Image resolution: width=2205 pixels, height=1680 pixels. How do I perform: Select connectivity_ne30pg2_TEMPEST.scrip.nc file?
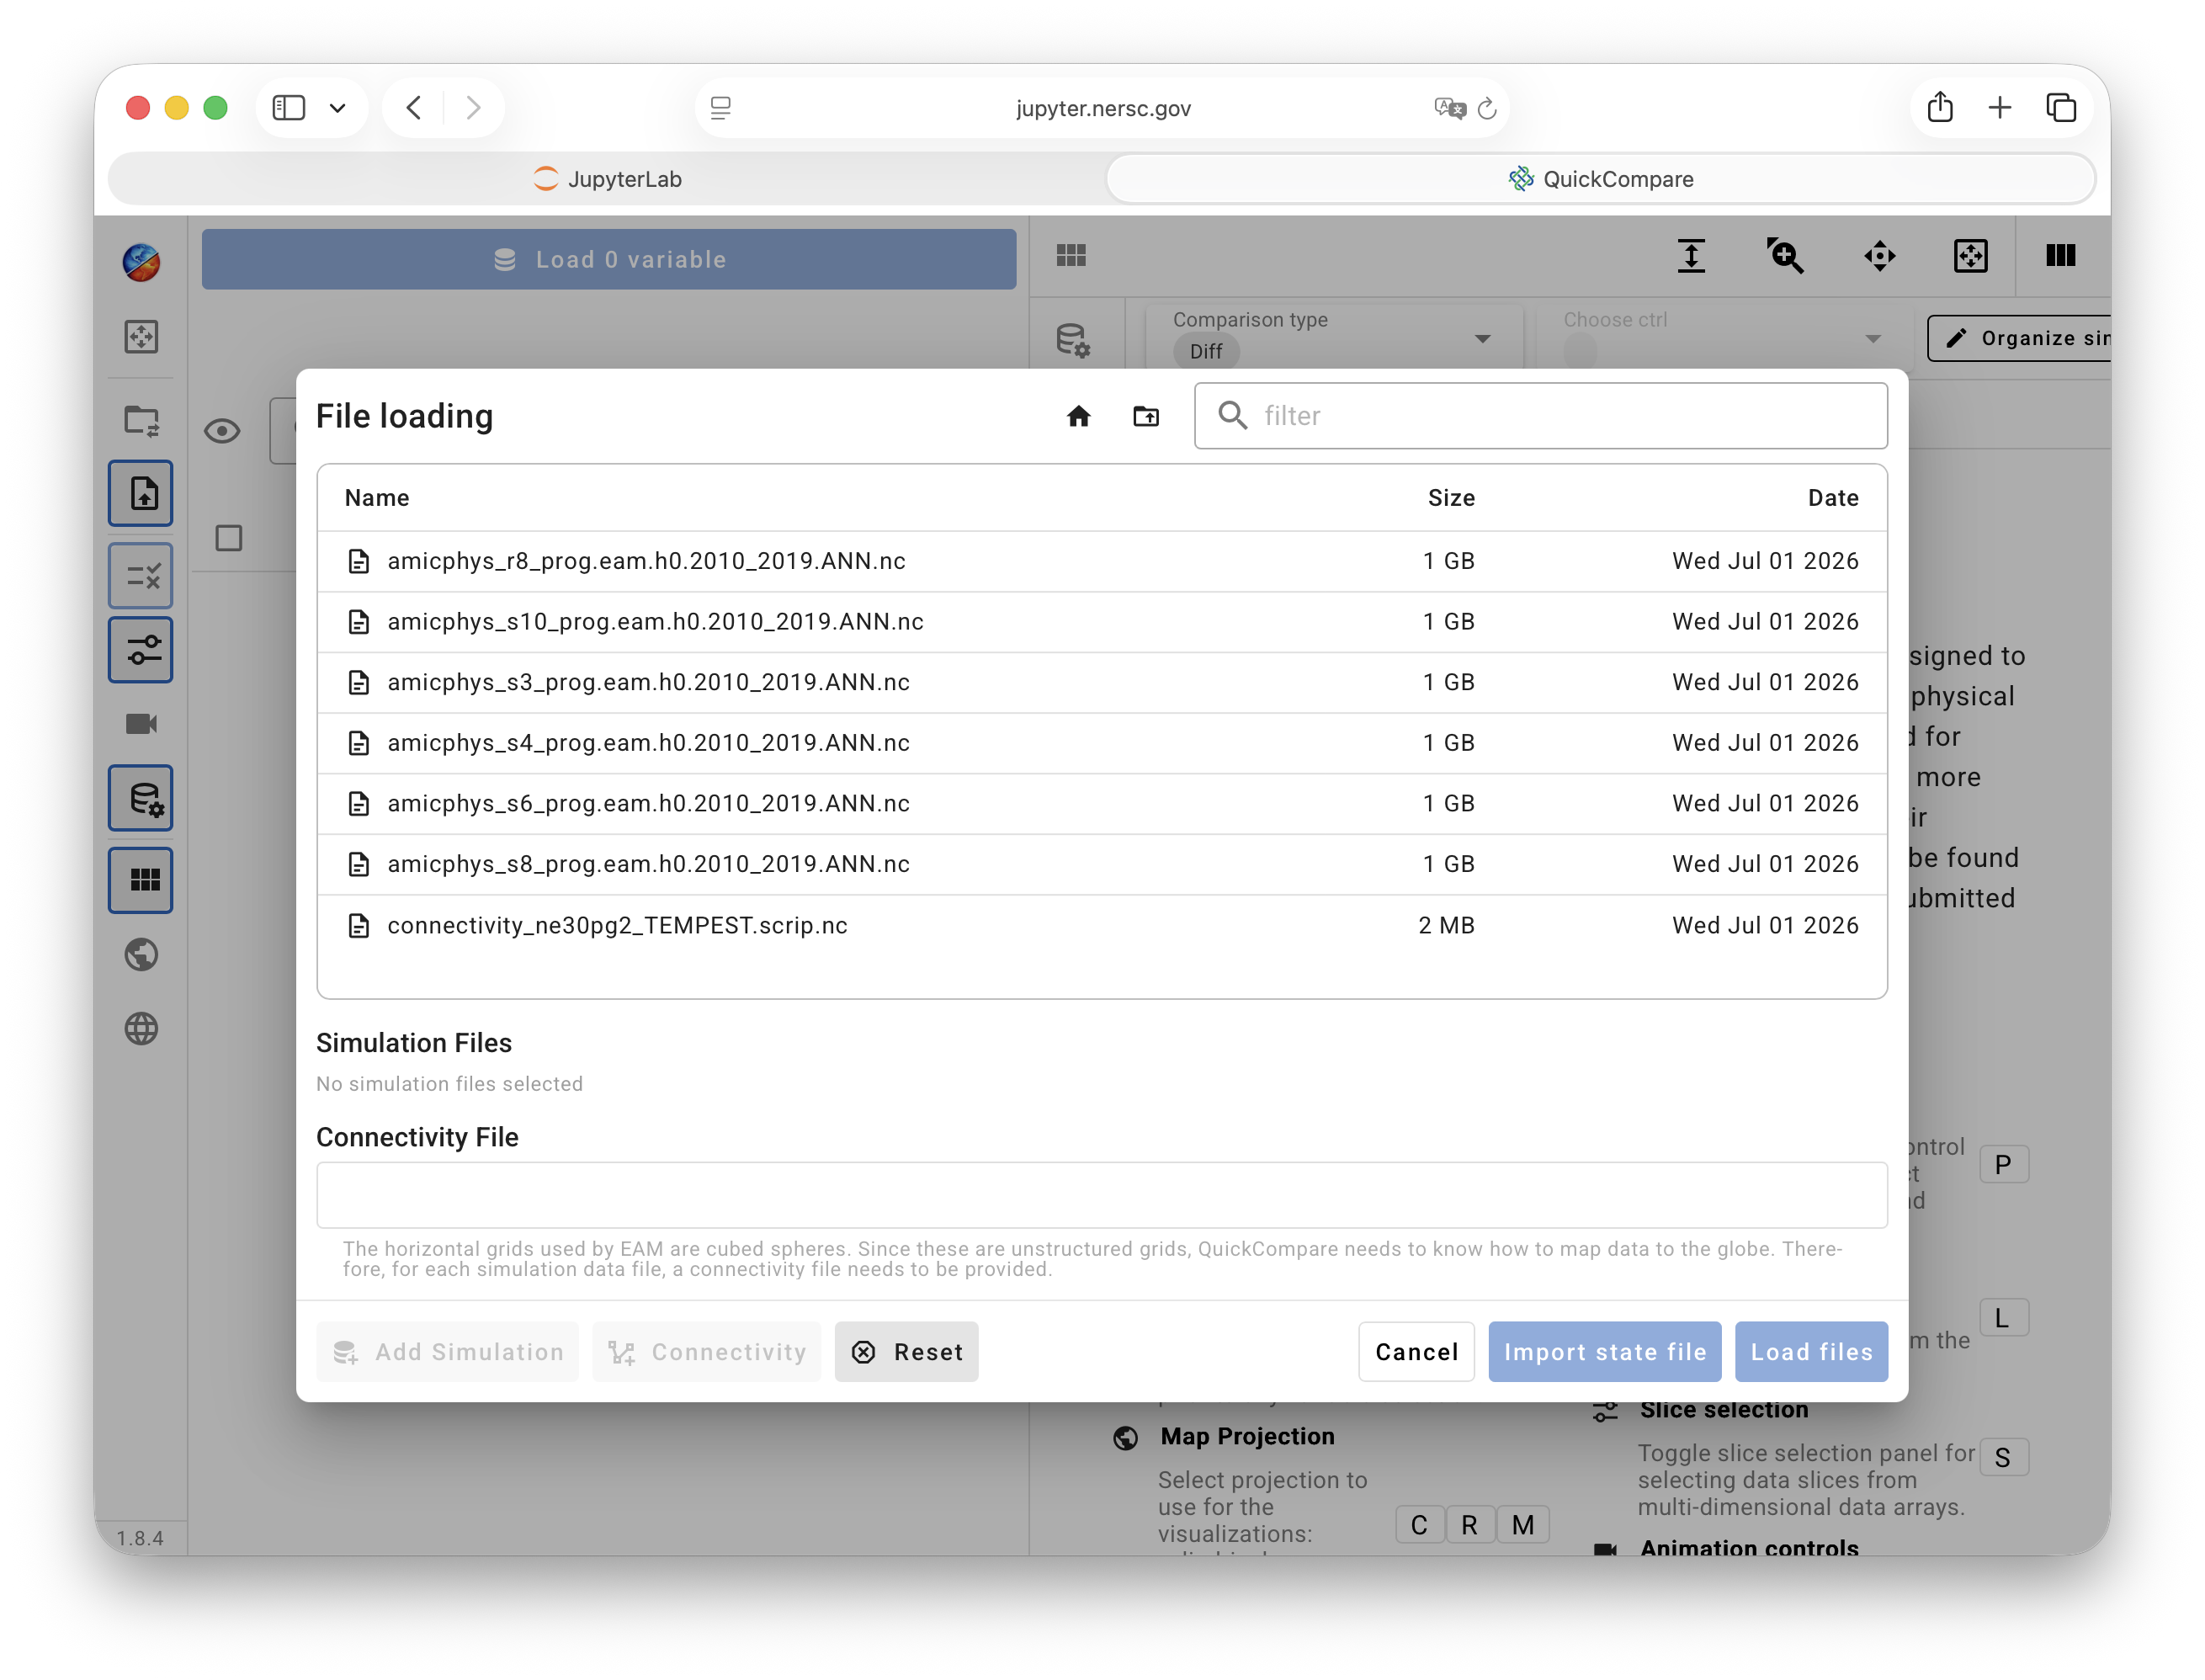[1102, 926]
